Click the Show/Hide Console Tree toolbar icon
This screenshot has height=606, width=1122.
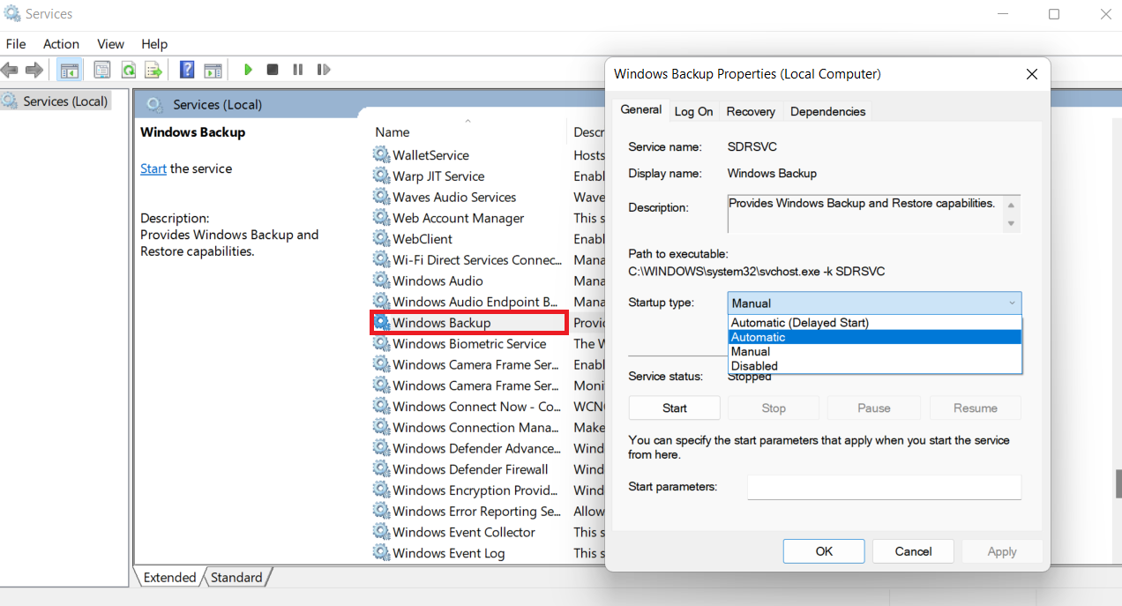tap(69, 70)
